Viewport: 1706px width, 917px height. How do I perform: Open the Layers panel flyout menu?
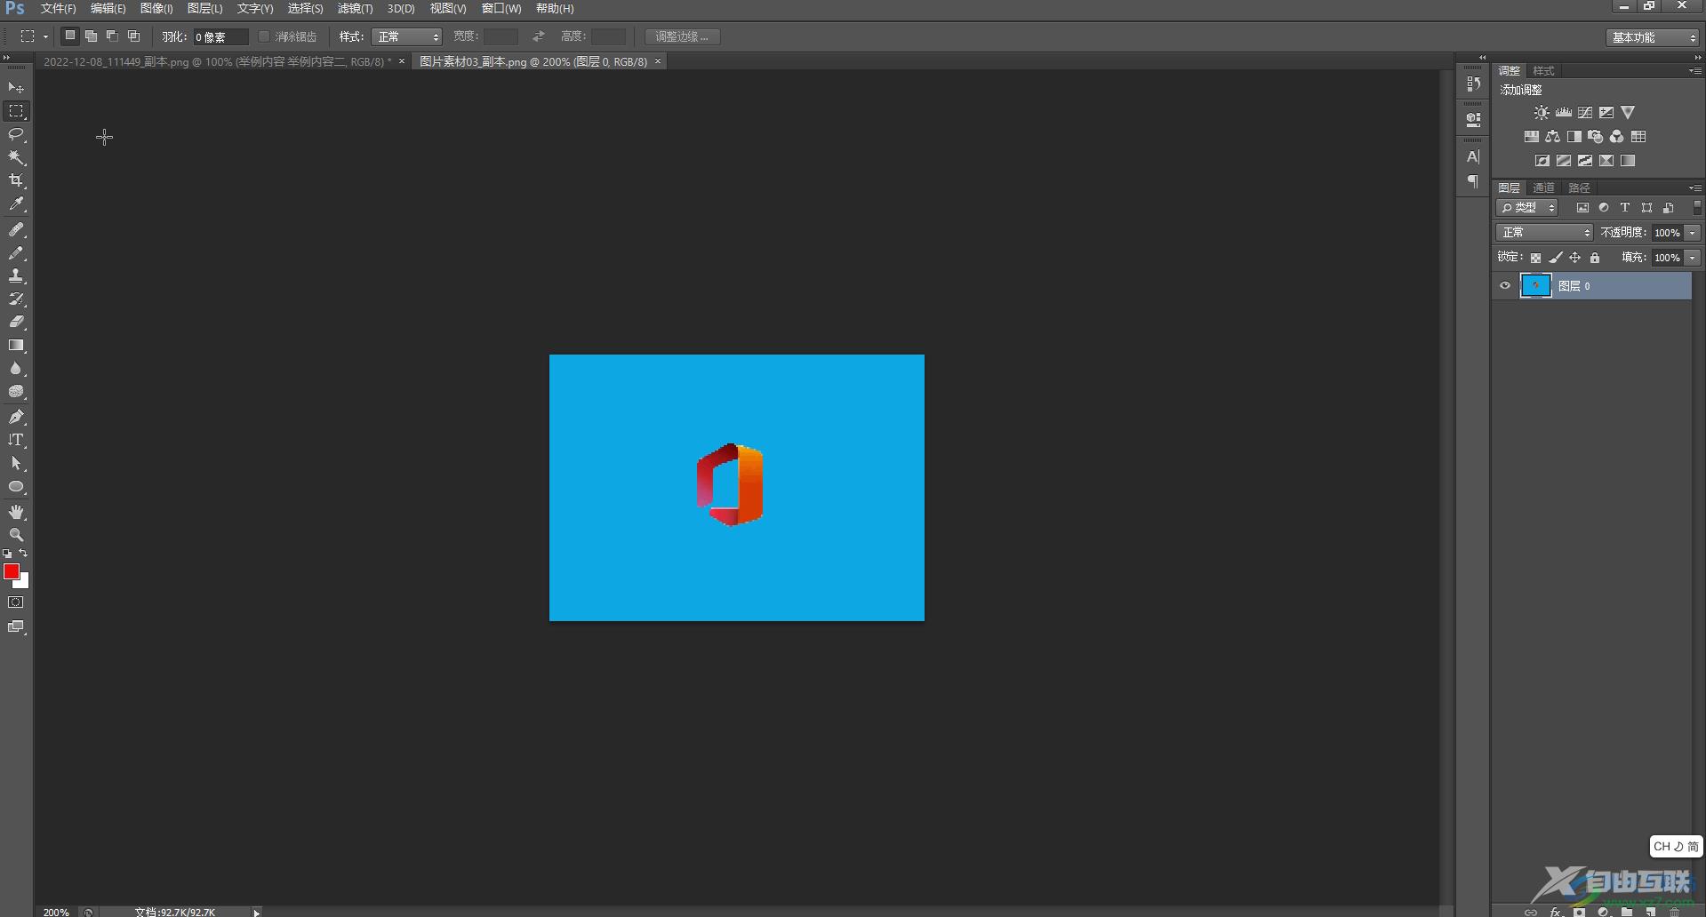pos(1695,187)
